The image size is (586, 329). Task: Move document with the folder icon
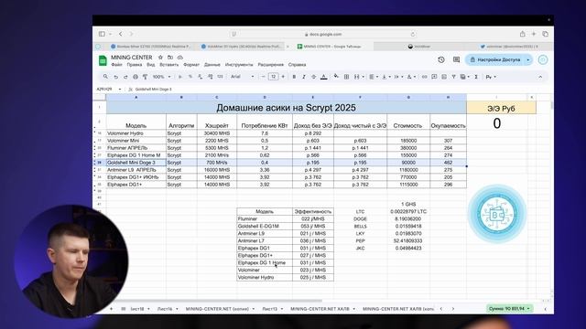coord(170,58)
